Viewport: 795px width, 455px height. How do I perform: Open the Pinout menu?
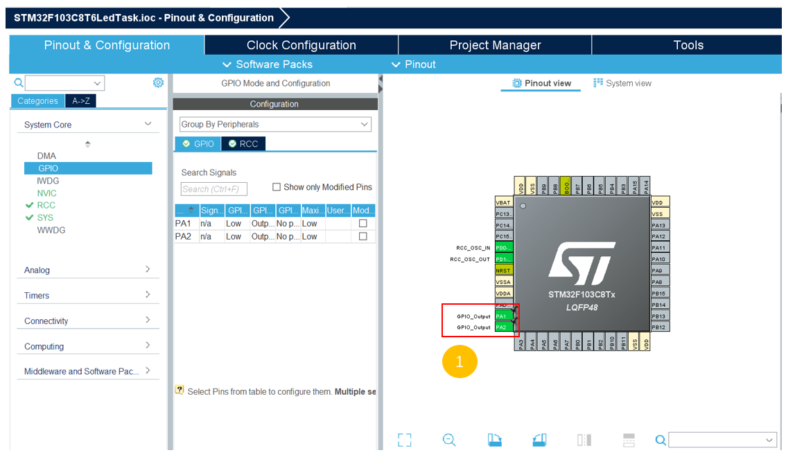click(x=414, y=64)
